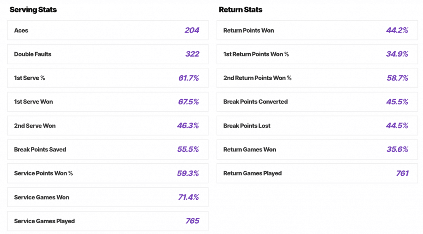The width and height of the screenshot is (423, 234).
Task: Click the 2nd Return Points Won % label
Action: pyautogui.click(x=257, y=78)
